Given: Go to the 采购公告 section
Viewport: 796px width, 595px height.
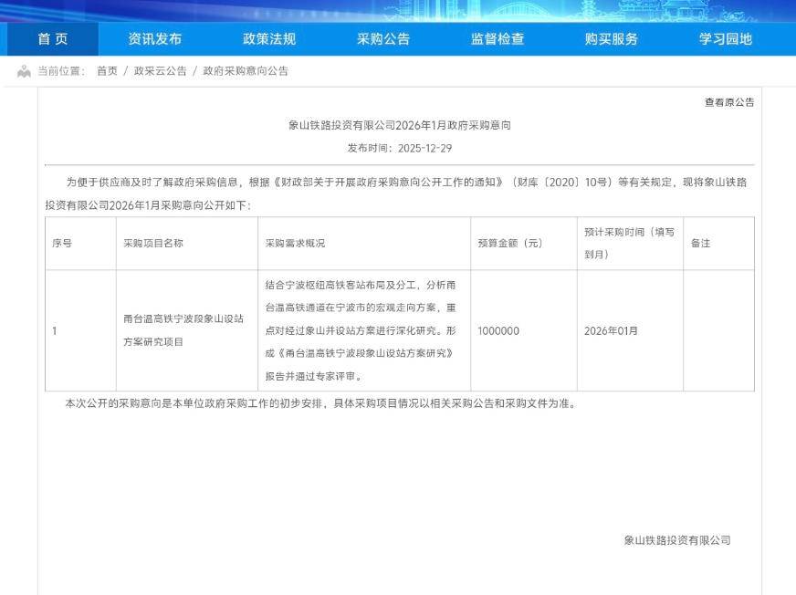Looking at the screenshot, I should pyautogui.click(x=382, y=39).
